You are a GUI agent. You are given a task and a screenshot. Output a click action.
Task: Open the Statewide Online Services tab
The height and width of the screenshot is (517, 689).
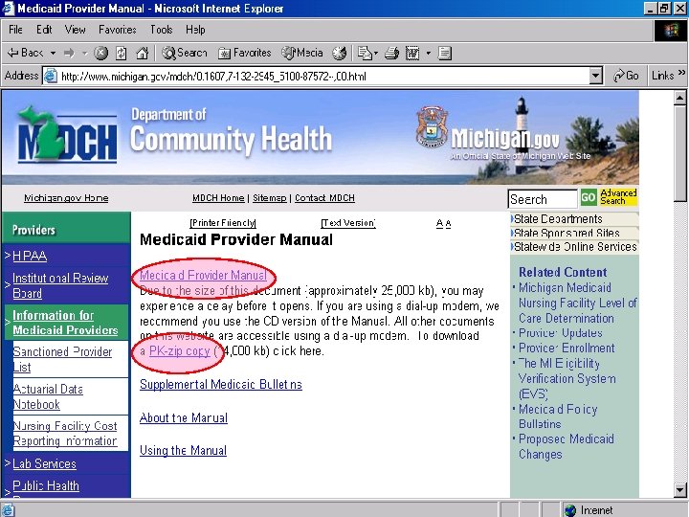tap(574, 247)
